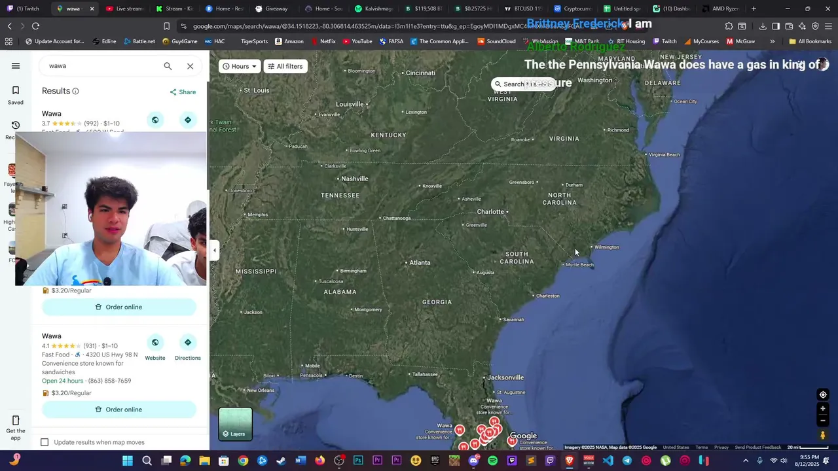
Task: Bookmark this page icon in address bar
Action: tap(166, 26)
